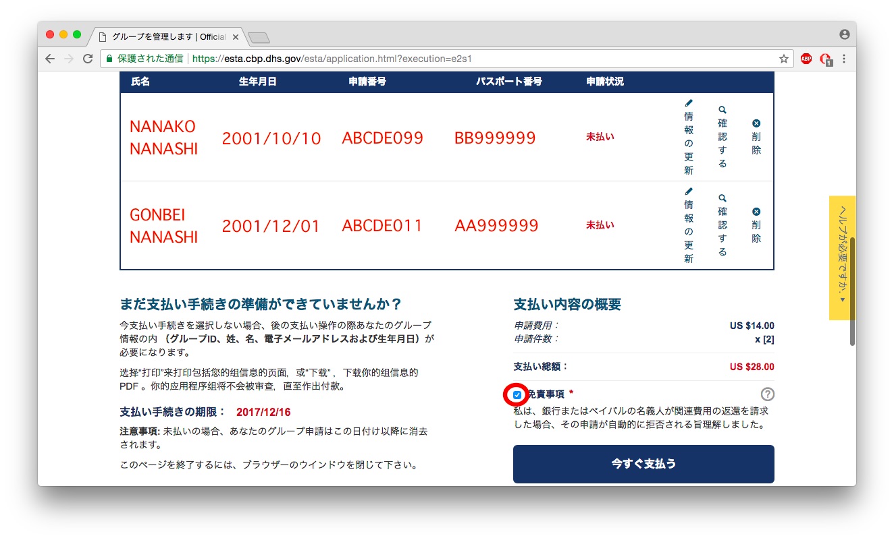This screenshot has height=540, width=894.
Task: Click the 保護された通信 padlock icon
Action: (109, 59)
